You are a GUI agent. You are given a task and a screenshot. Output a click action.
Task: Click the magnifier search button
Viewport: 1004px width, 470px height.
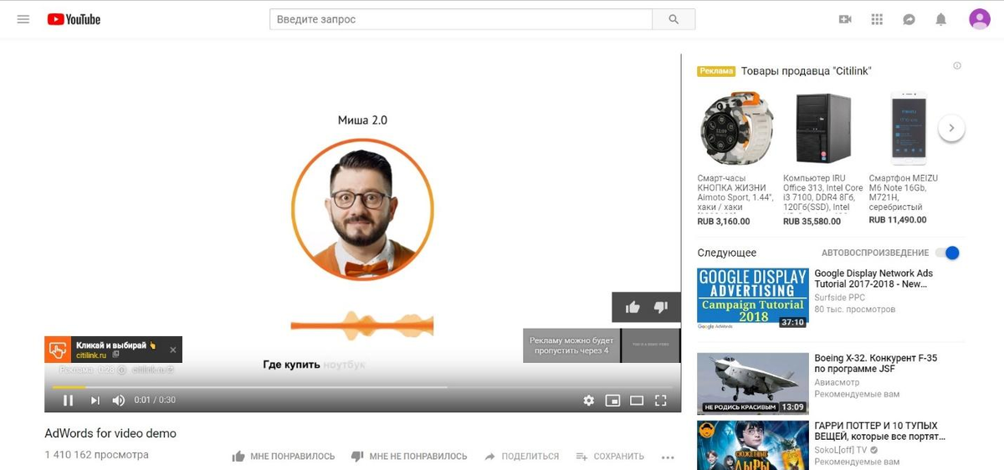[x=674, y=19]
